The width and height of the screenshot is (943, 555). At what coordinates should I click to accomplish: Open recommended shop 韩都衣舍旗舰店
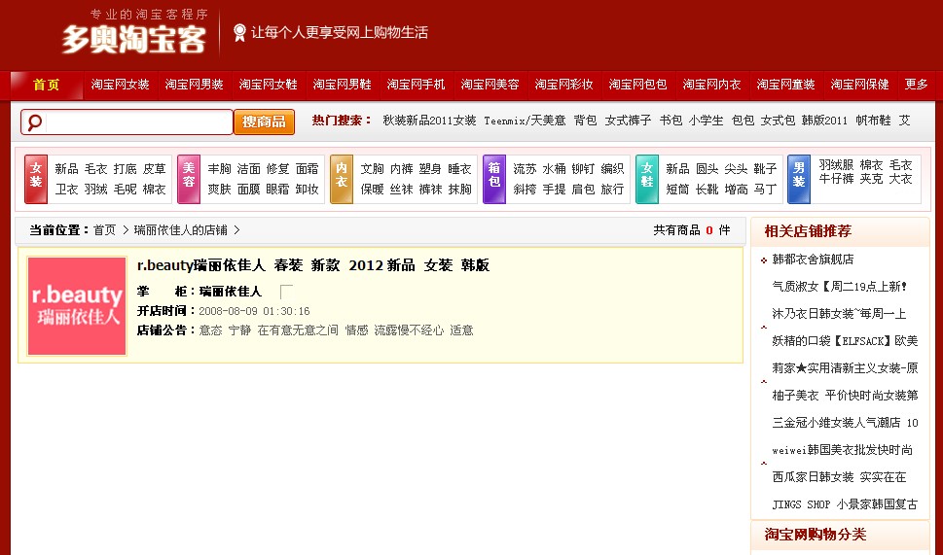click(x=813, y=260)
